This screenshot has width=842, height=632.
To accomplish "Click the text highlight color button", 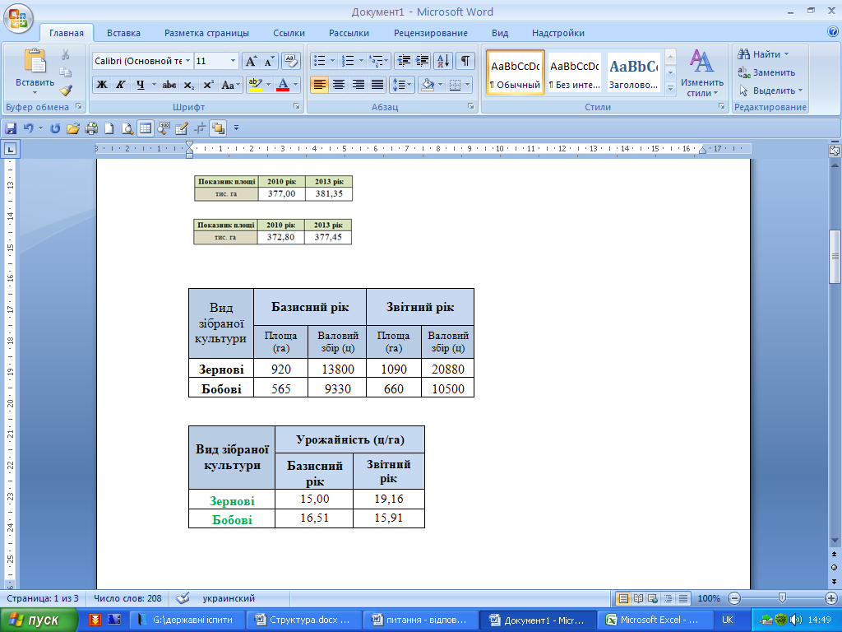I will tap(255, 85).
